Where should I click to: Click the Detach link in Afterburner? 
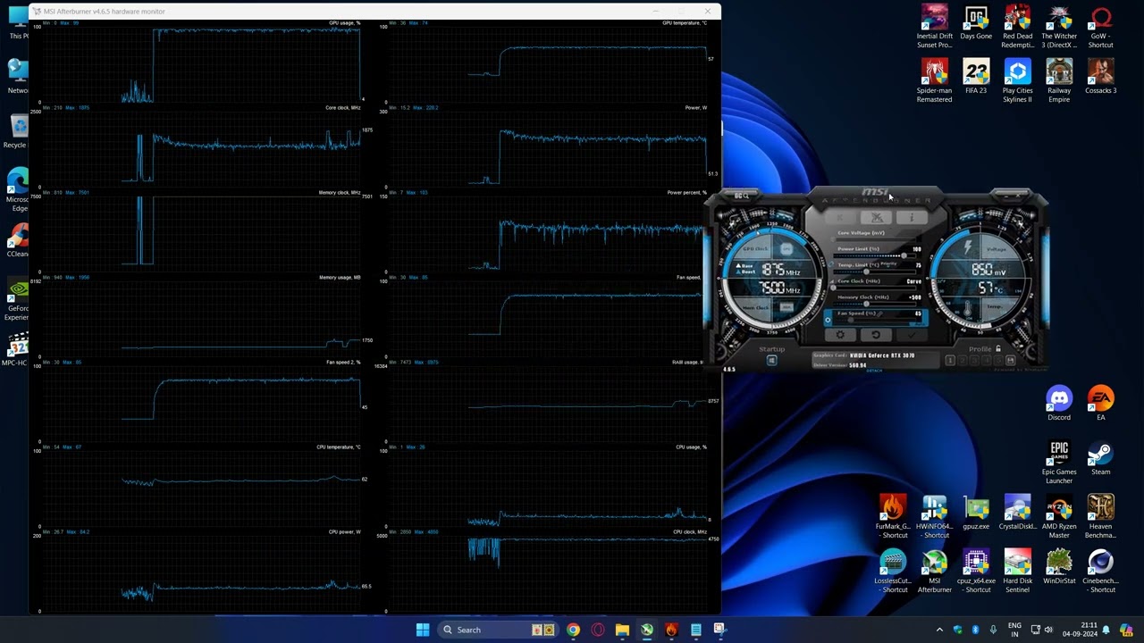click(874, 370)
